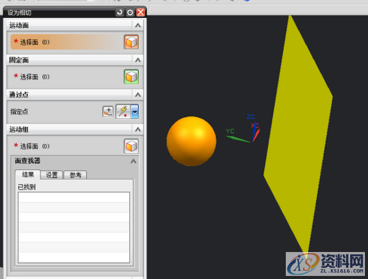This screenshot has height=279, width=368.
Task: Open the point type dropdown arrow
Action: tap(134, 112)
